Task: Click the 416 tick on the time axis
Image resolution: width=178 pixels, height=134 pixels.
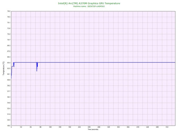Action: [138, 127]
